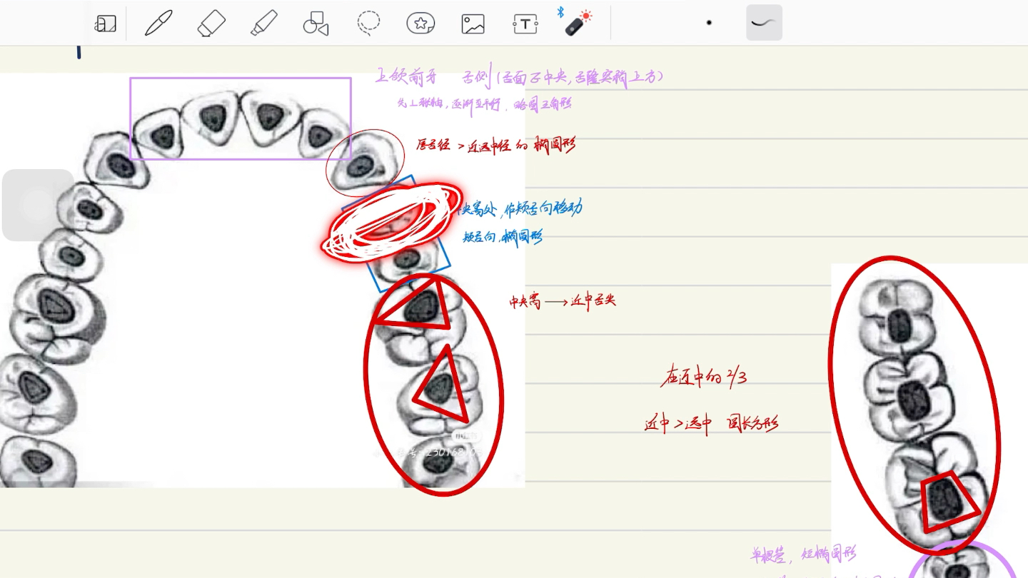Tap the blue handwritten note '颊舌向 椭圆形'
1028x578 pixels.
503,236
